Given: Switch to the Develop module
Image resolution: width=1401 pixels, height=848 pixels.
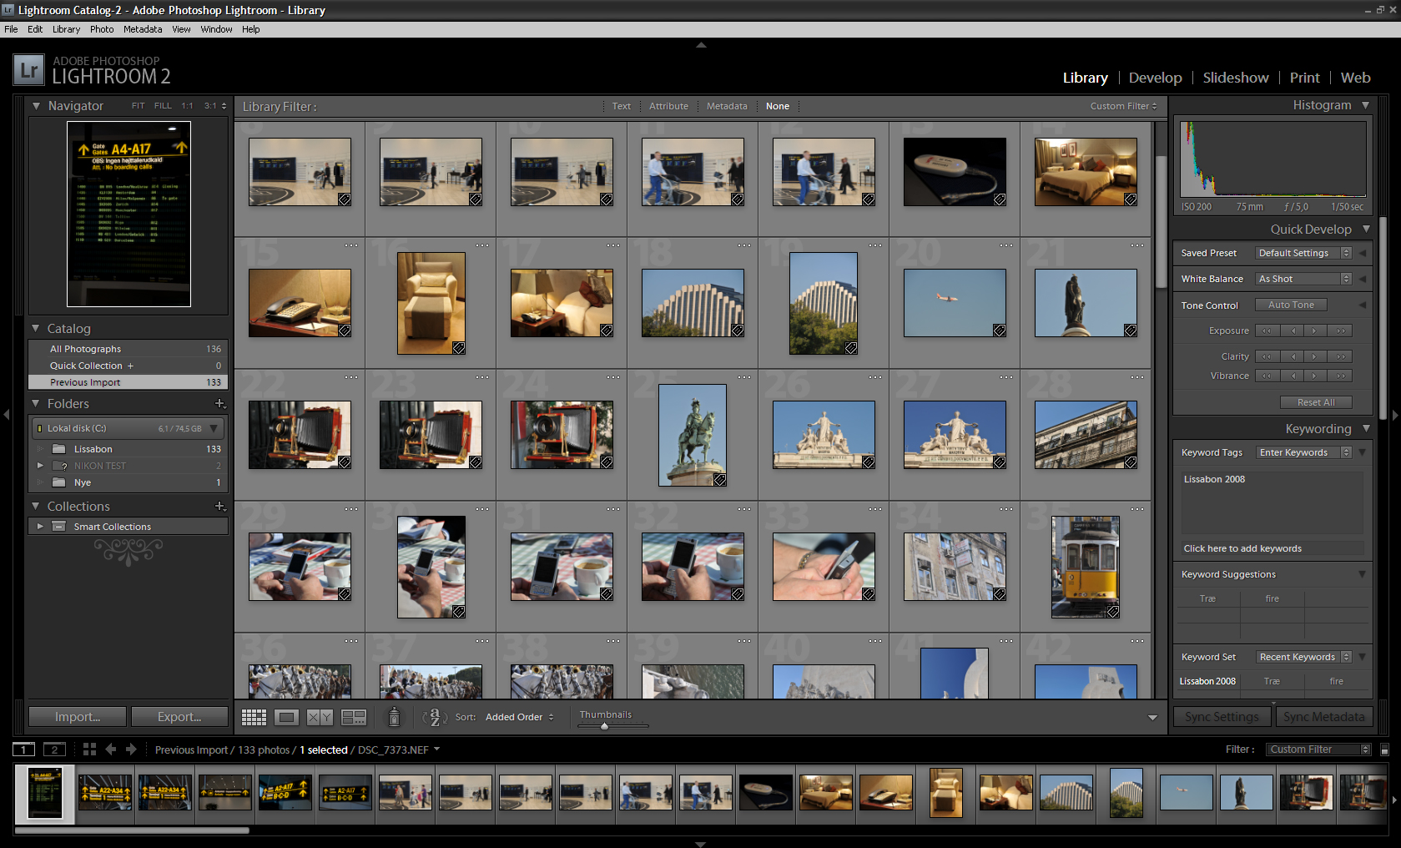Looking at the screenshot, I should click(1155, 78).
